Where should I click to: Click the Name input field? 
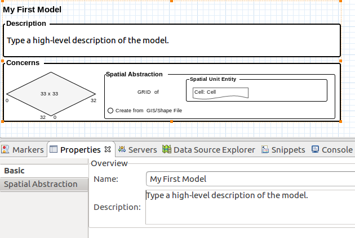(250, 179)
